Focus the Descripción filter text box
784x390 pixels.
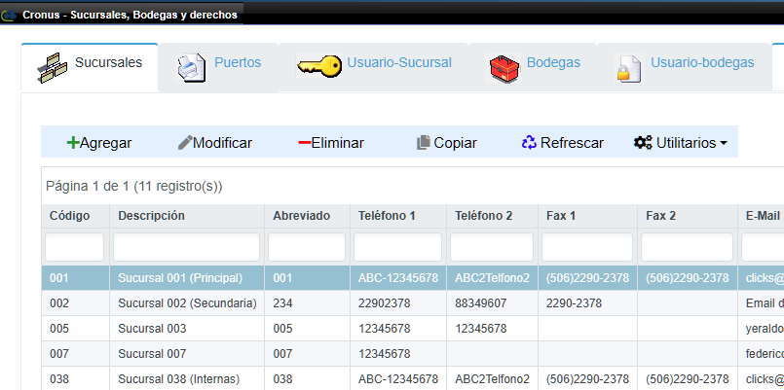pyautogui.click(x=186, y=247)
